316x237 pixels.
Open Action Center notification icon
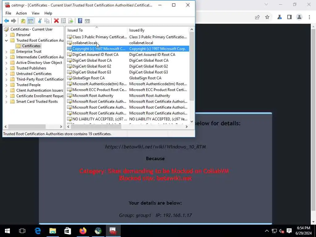289,231
